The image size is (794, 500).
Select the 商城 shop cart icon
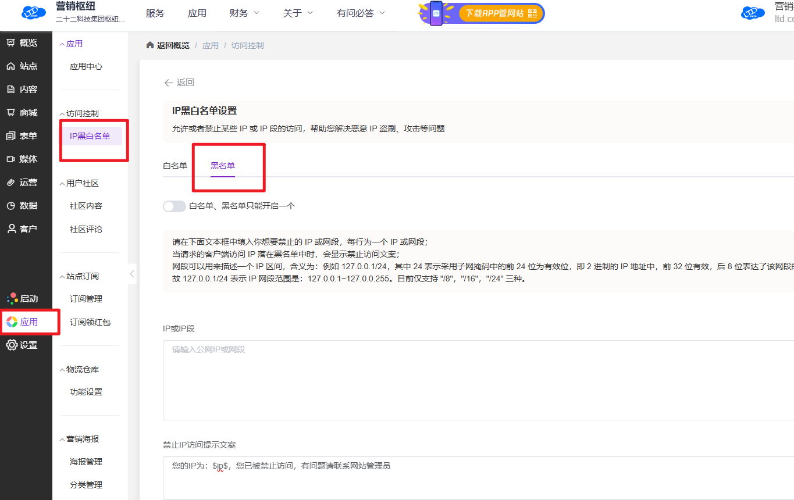(11, 113)
